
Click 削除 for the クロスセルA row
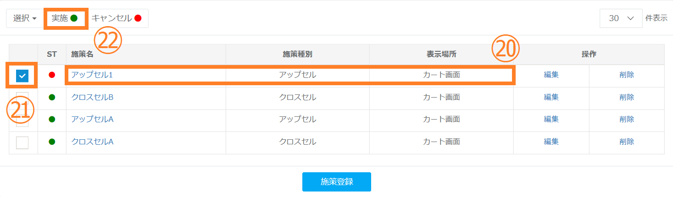point(626,142)
